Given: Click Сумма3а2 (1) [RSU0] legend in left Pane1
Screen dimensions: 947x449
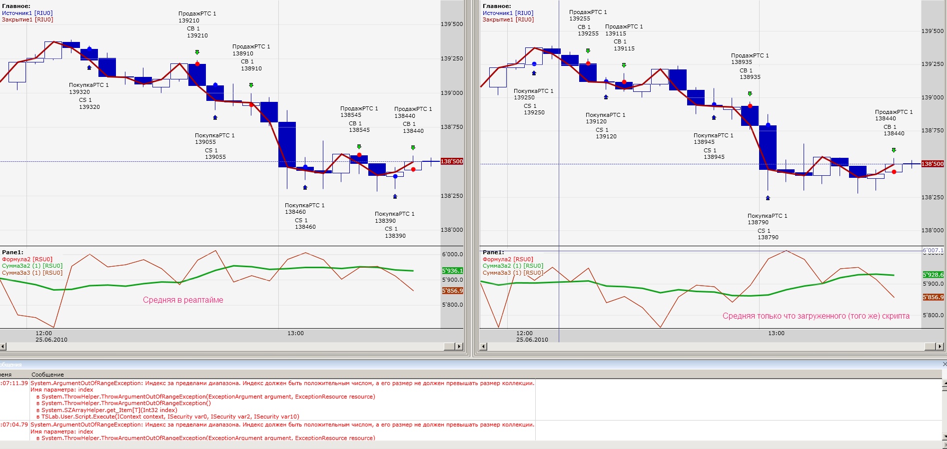Looking at the screenshot, I should [x=32, y=266].
